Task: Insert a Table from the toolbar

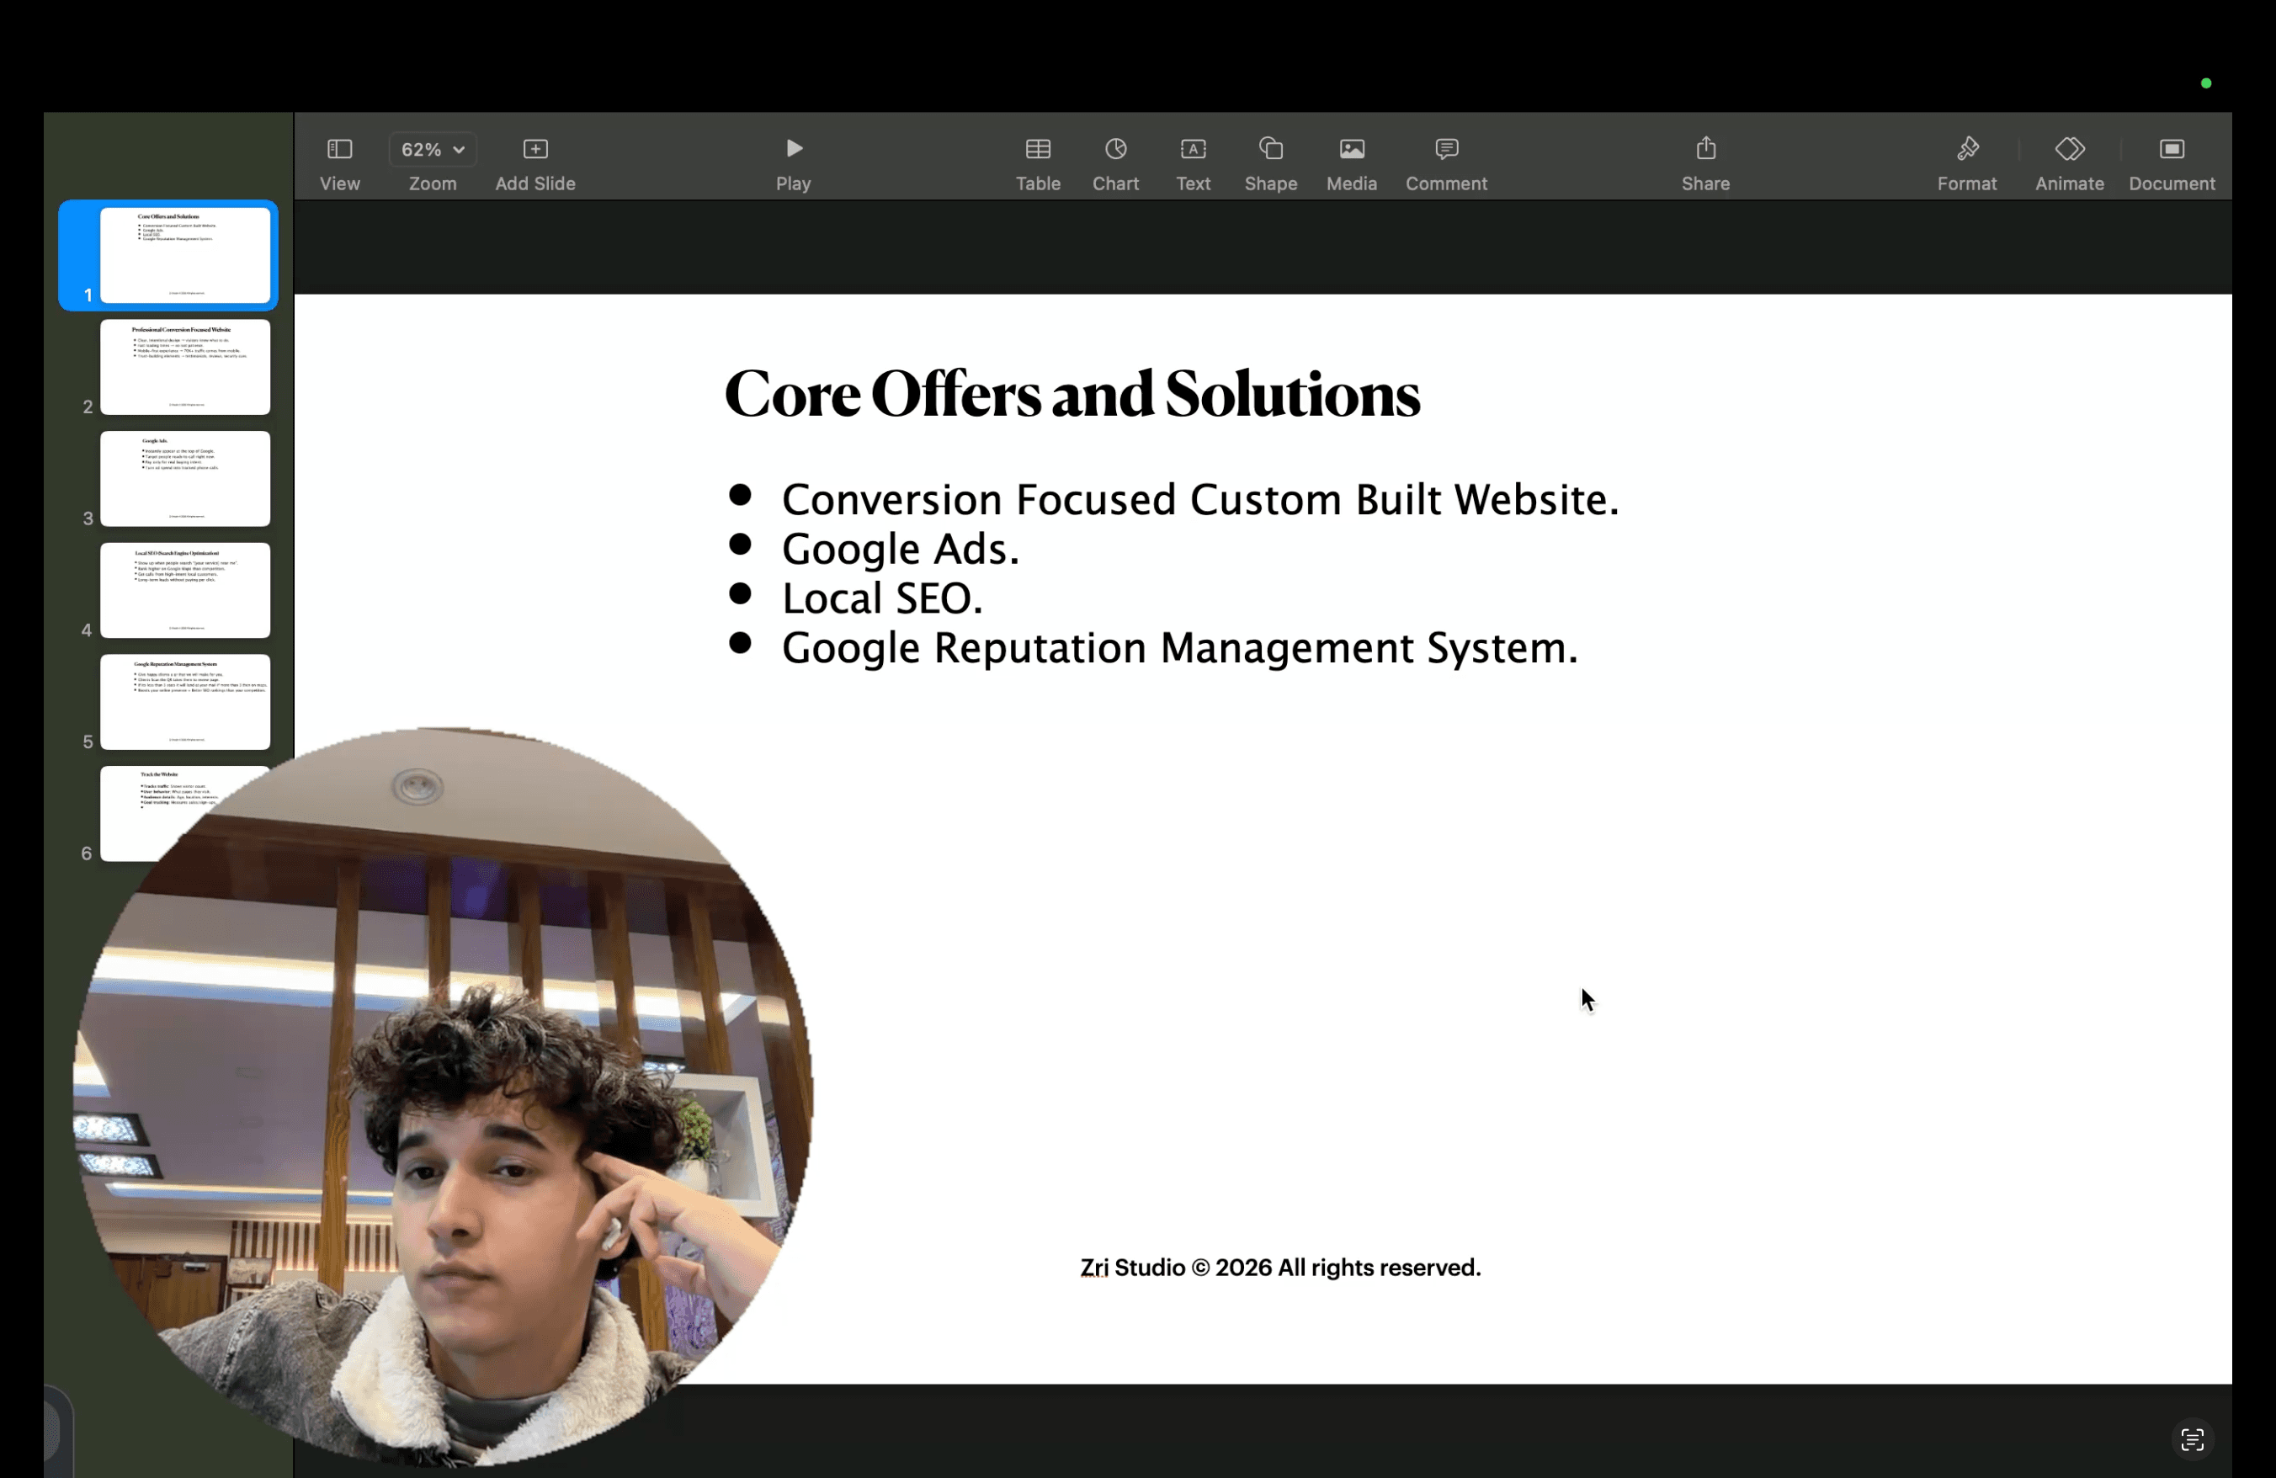Action: (x=1038, y=149)
